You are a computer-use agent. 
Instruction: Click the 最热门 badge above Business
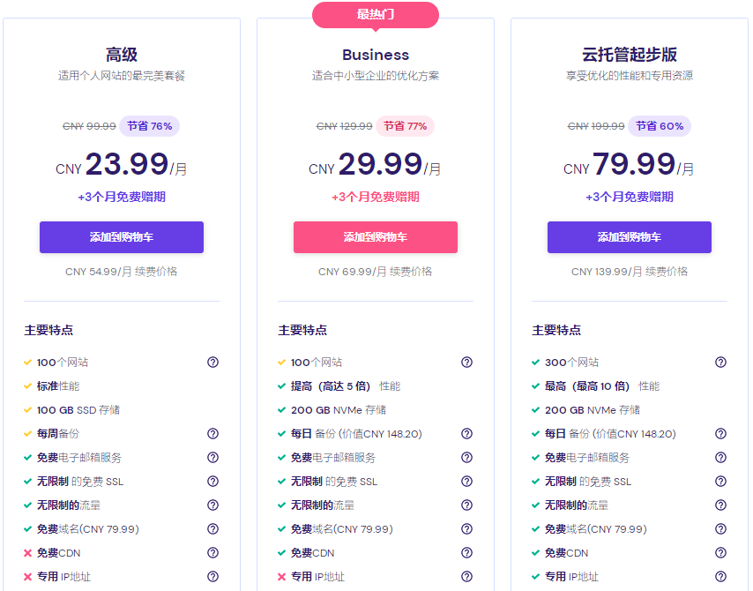click(x=376, y=15)
